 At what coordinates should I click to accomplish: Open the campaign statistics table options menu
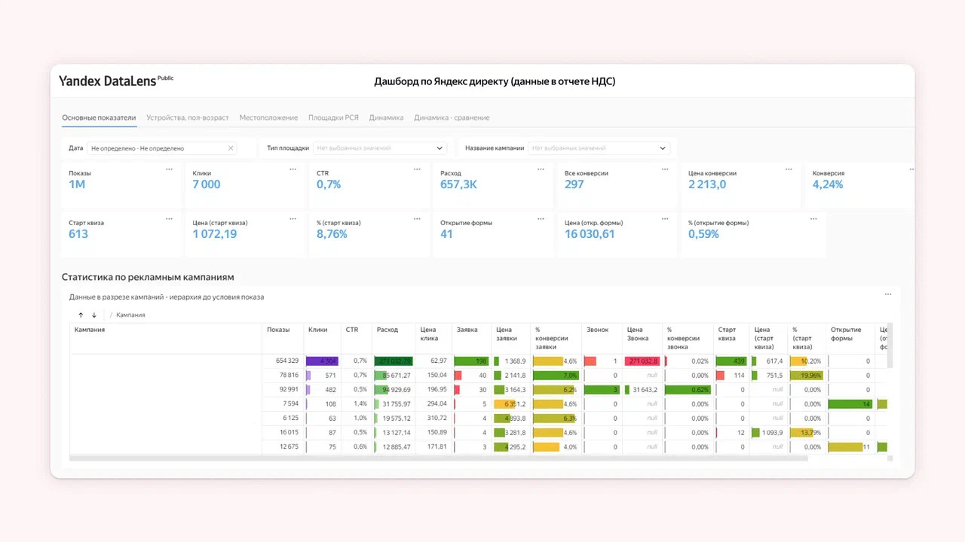(888, 294)
